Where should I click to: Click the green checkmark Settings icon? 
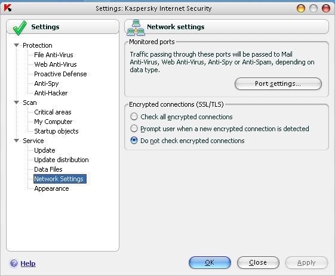tap(20, 28)
